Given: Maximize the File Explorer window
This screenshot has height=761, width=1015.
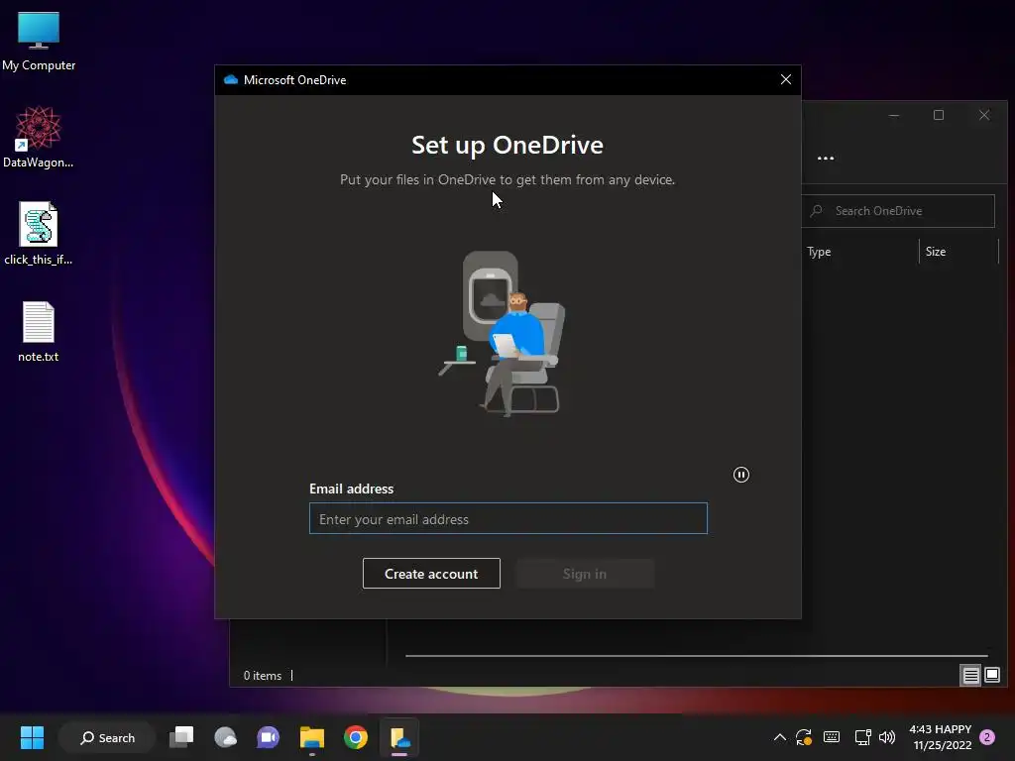Looking at the screenshot, I should point(939,115).
